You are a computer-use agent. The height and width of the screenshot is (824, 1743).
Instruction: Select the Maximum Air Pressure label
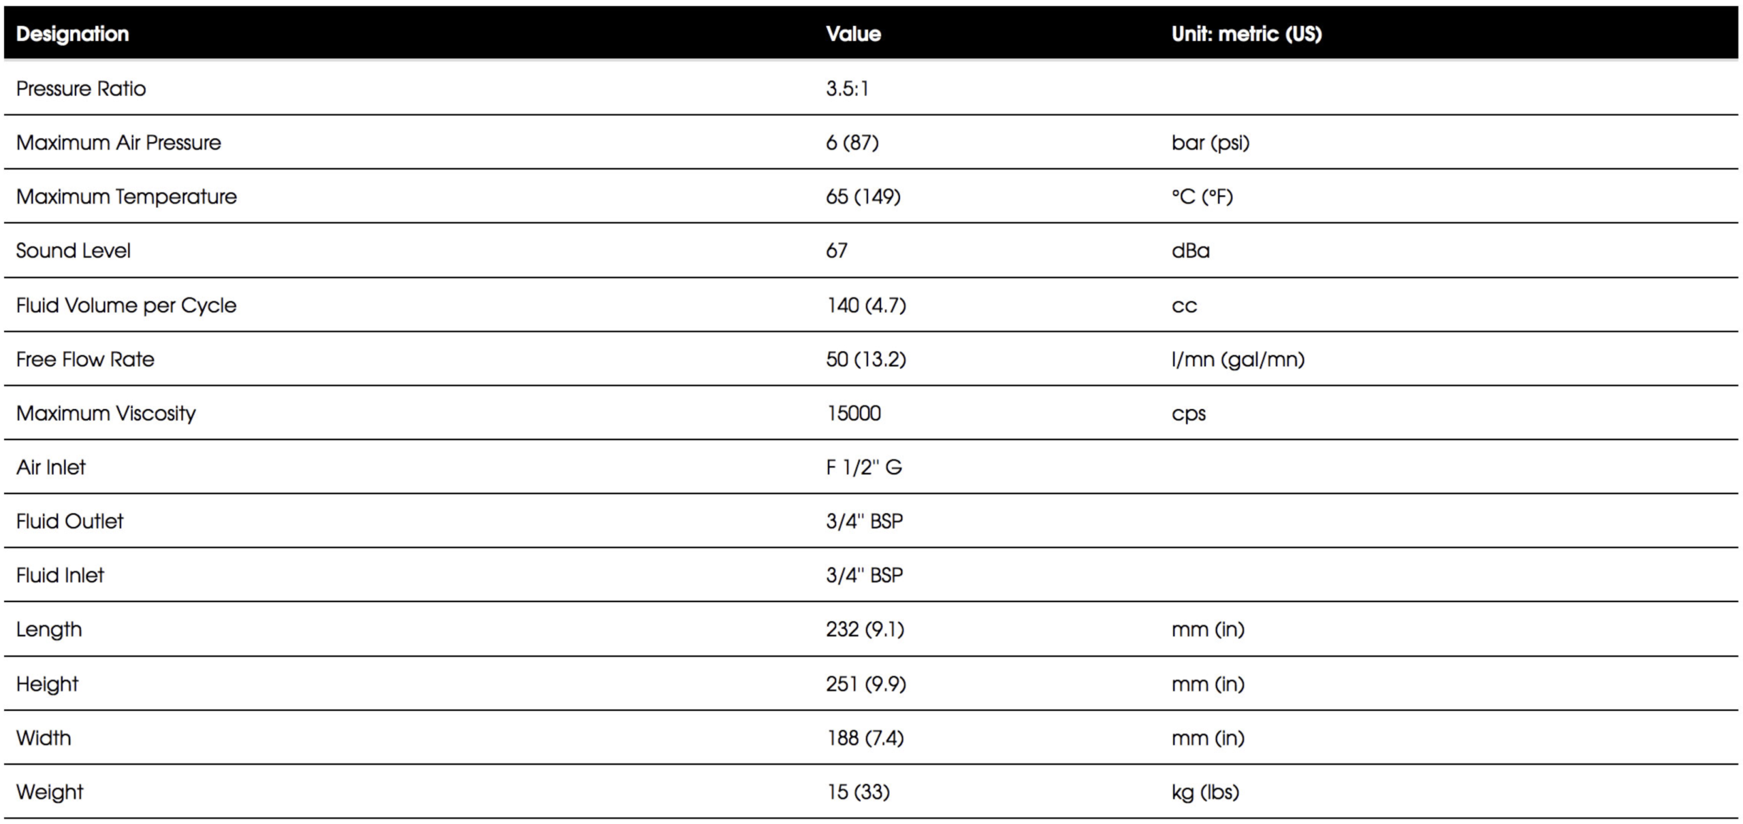coord(118,142)
